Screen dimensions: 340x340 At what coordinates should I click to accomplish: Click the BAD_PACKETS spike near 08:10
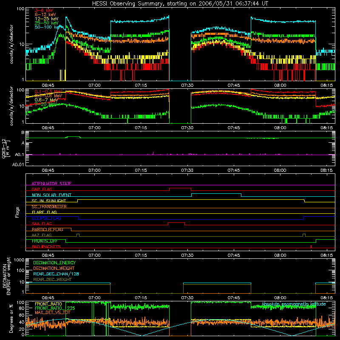(x=311, y=246)
